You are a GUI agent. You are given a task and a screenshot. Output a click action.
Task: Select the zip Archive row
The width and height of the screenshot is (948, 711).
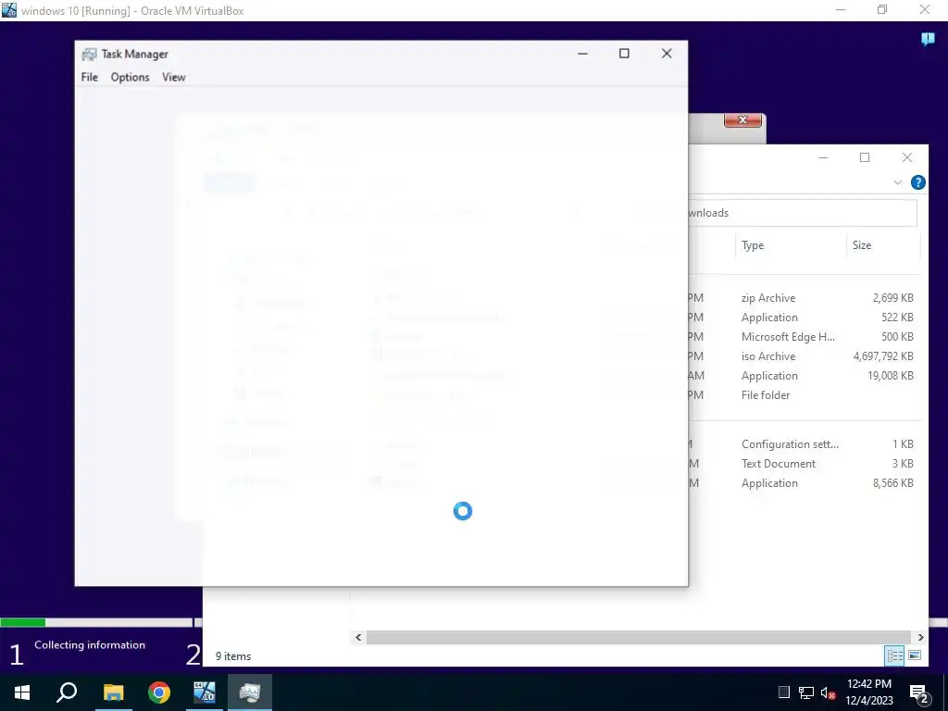[805, 298]
